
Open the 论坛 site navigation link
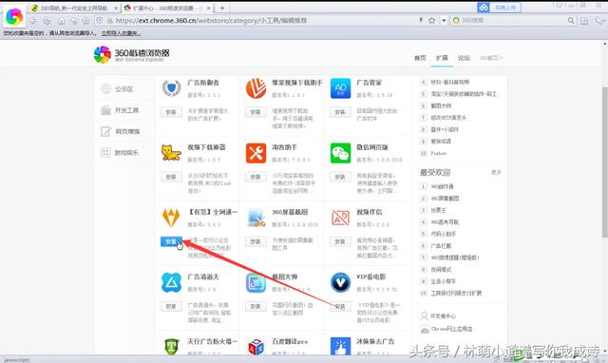point(464,58)
